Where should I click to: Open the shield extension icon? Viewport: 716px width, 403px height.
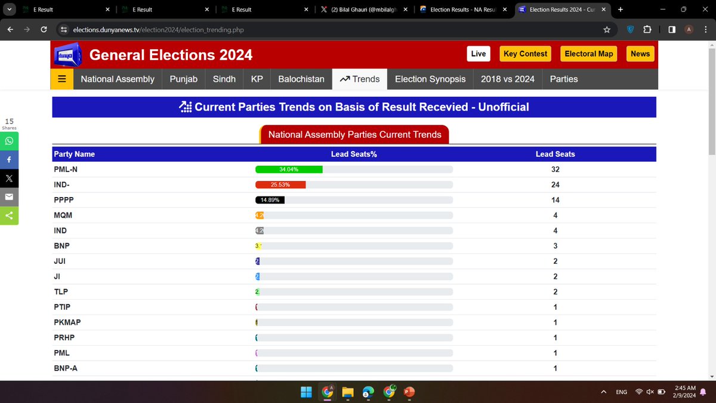click(x=630, y=30)
